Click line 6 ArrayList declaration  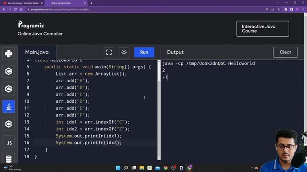(x=91, y=74)
